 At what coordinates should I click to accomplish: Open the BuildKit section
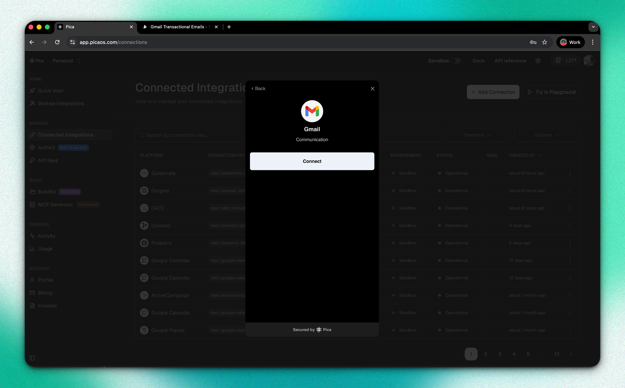pos(47,192)
